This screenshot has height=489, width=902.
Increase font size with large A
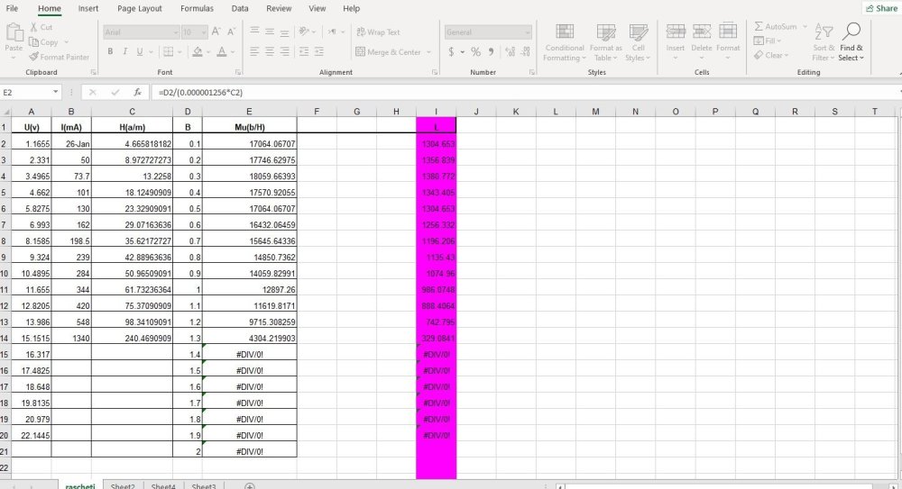click(216, 32)
